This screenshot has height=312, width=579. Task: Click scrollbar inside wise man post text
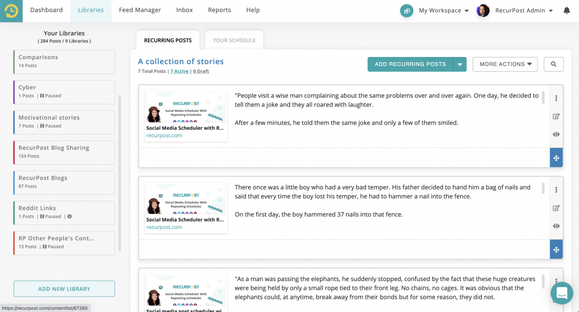(x=543, y=97)
